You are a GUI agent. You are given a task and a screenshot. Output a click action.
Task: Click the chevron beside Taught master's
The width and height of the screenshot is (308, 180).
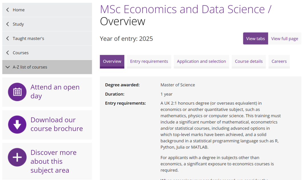pyautogui.click(x=8, y=38)
